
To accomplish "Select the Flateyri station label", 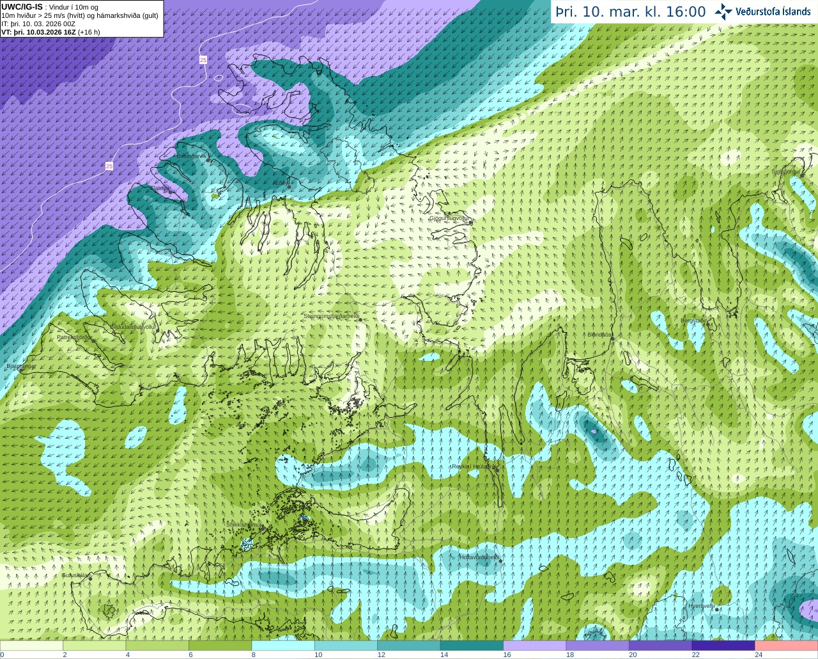I will (159, 188).
